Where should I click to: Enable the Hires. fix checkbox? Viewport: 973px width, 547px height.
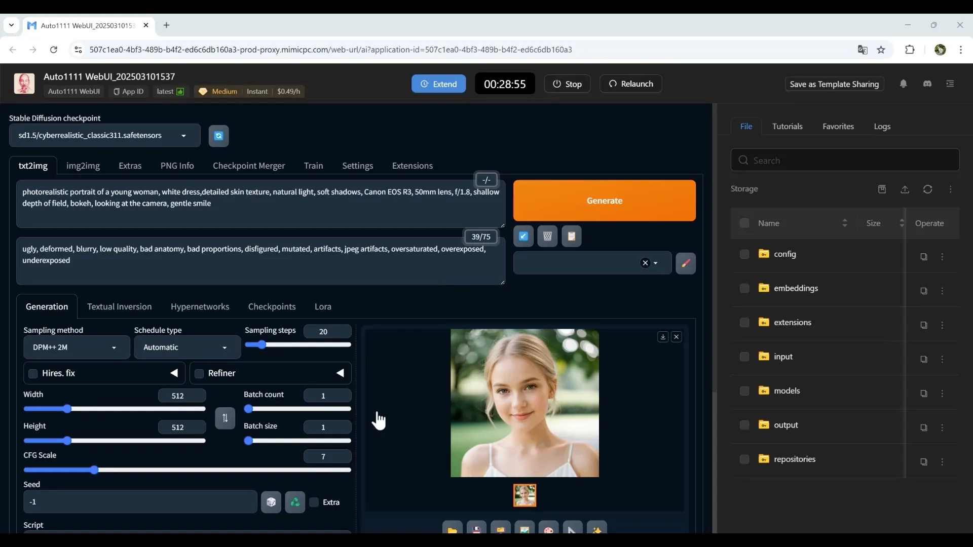[33, 374]
